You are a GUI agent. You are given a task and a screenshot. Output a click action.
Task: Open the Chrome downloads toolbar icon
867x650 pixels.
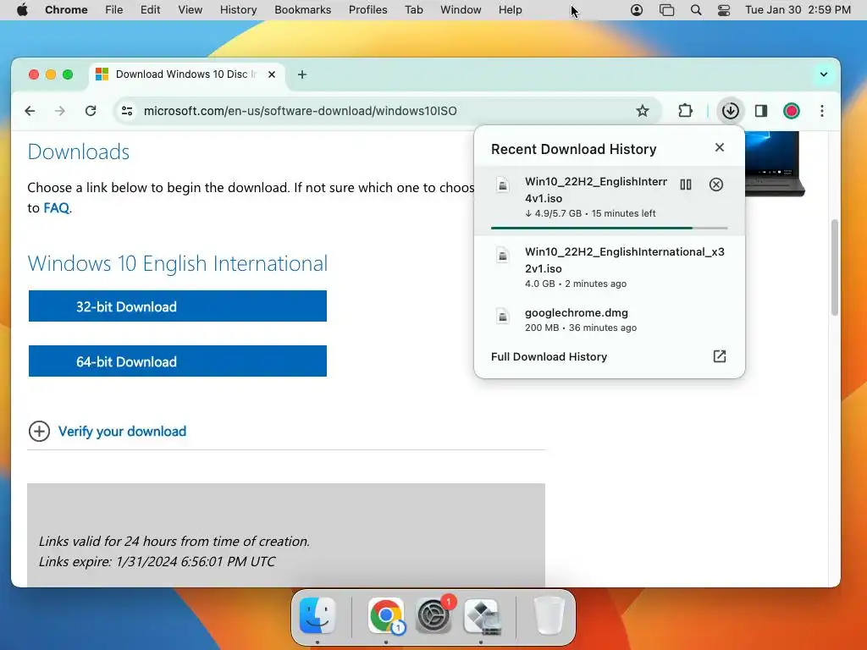731,111
